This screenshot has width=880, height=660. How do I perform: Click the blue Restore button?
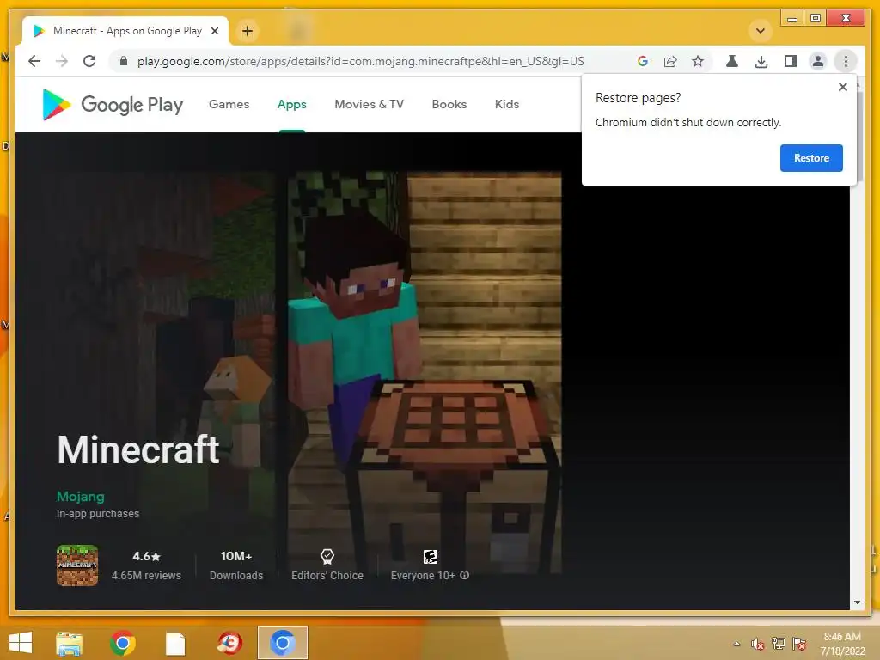point(811,158)
